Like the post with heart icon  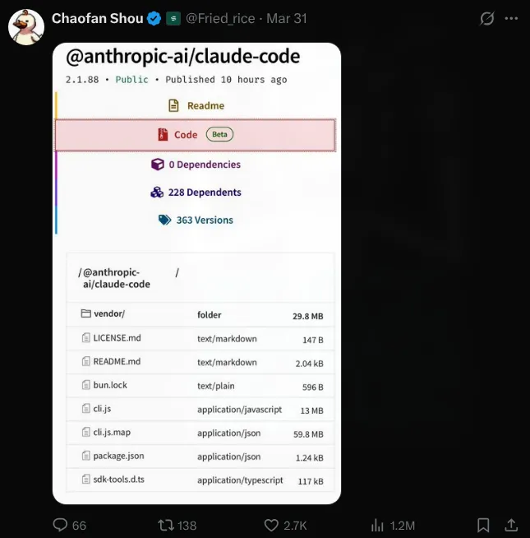coord(271,525)
